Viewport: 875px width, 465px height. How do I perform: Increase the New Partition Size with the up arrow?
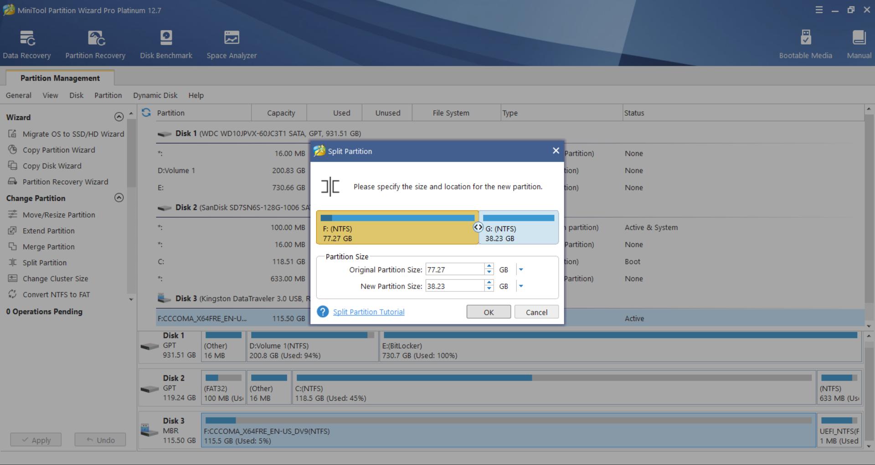(489, 283)
